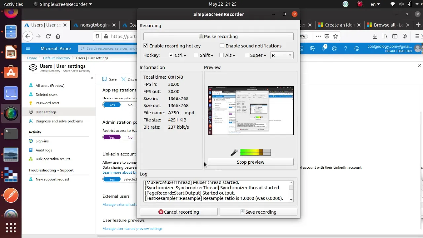The image size is (423, 238).
Task: Click the microphone level meter
Action: tap(255, 152)
